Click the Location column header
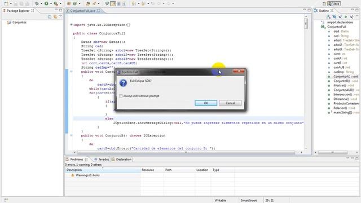361x203 pixels. (x=202, y=170)
